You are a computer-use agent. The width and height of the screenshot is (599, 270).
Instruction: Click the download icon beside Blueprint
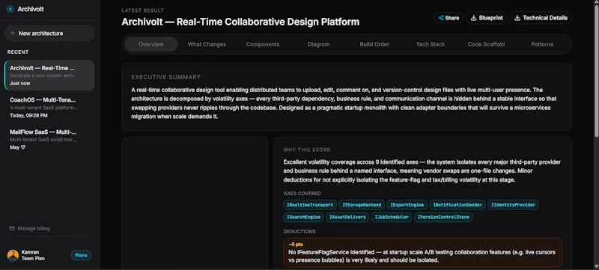tap(474, 18)
